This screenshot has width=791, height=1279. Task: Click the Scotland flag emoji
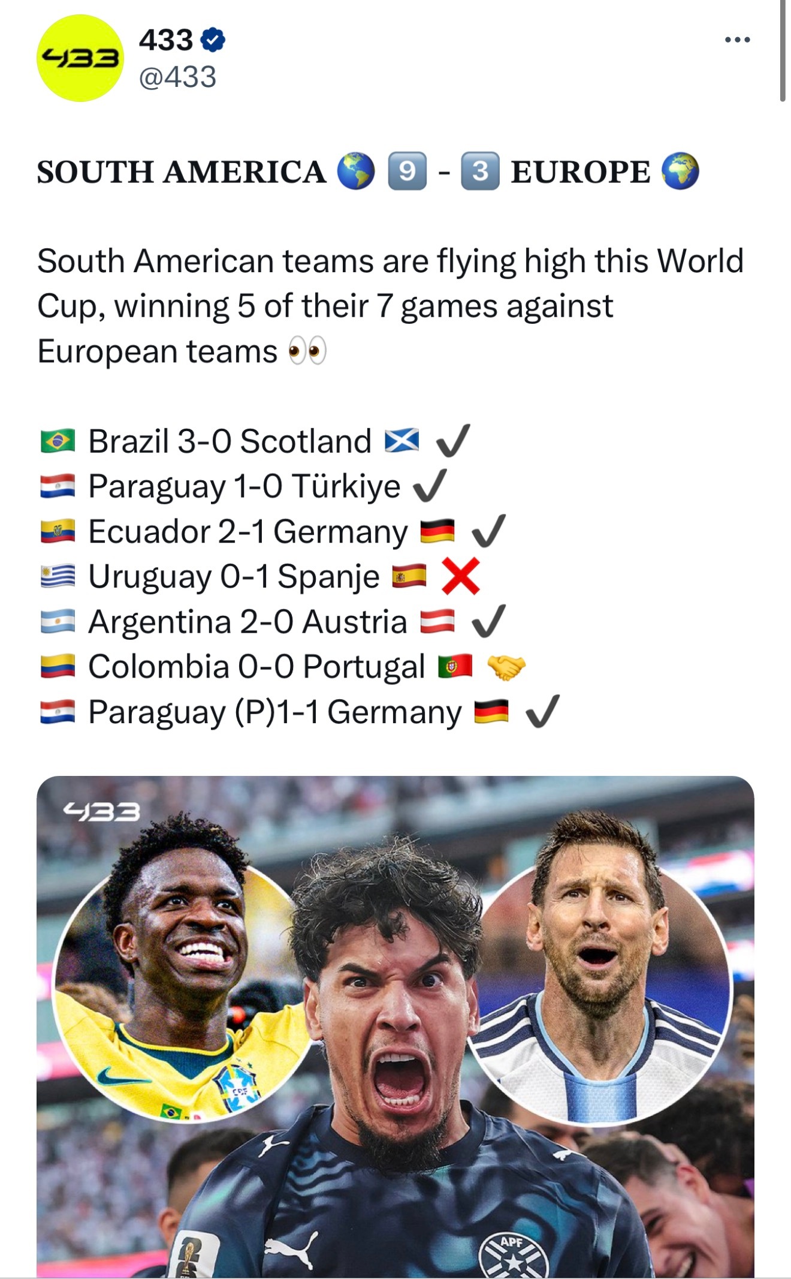tap(401, 441)
